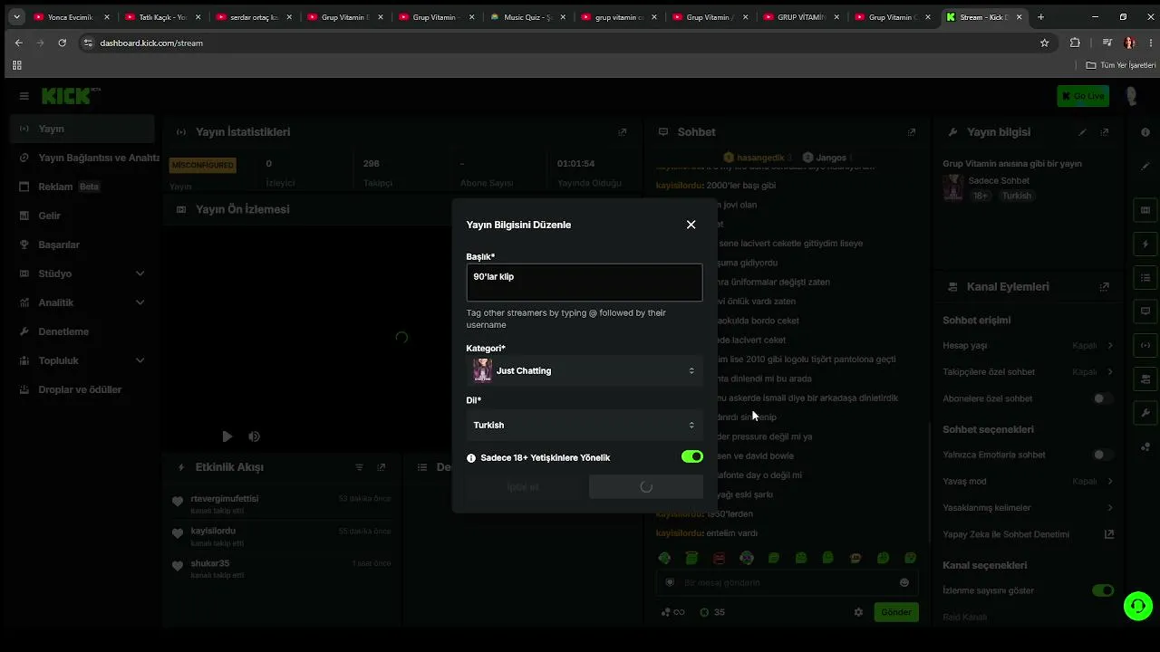Image resolution: width=1160 pixels, height=652 pixels.
Task: Pop out the Etkinlik Akışı panel
Action: (x=382, y=467)
